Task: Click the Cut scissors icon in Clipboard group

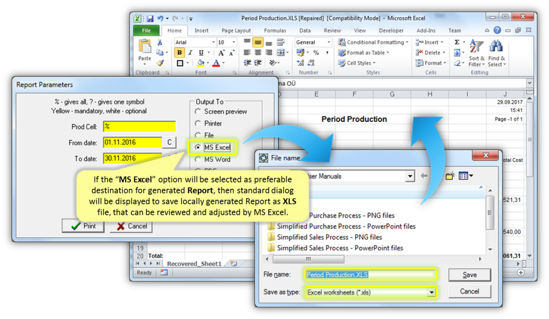Action: click(x=160, y=43)
